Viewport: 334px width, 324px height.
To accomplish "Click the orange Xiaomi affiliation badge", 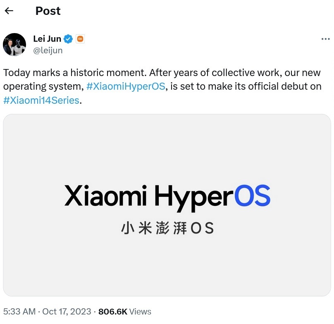I will 81,39.
